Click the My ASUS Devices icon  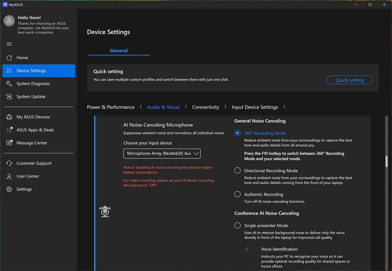click(x=9, y=117)
